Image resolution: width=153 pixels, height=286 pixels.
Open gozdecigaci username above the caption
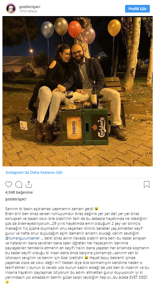point(16,199)
